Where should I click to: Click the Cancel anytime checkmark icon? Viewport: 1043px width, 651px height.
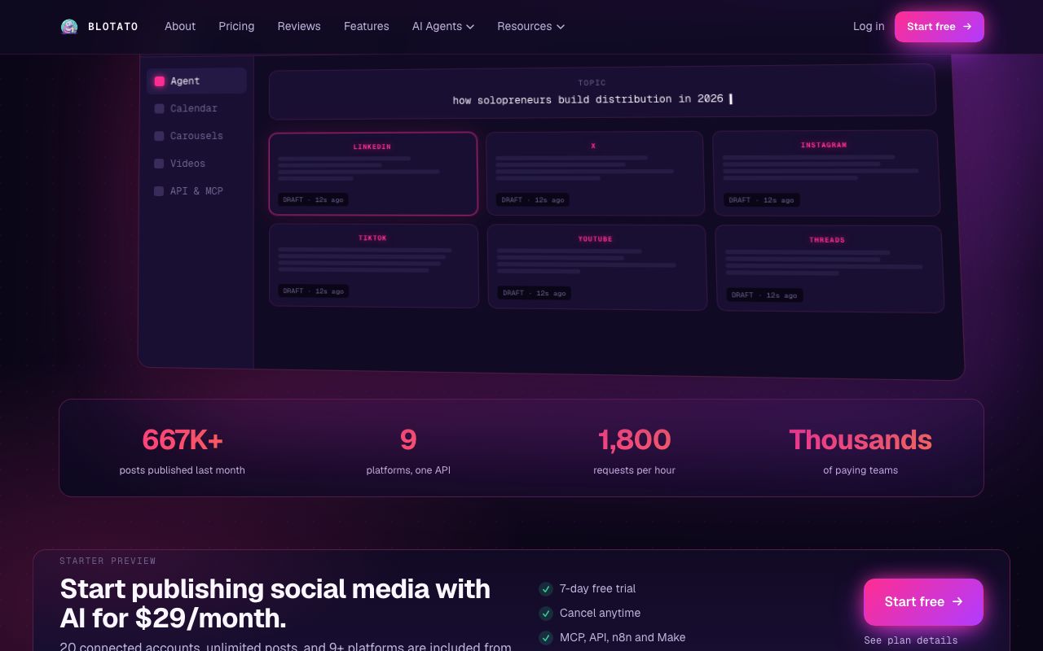(546, 614)
